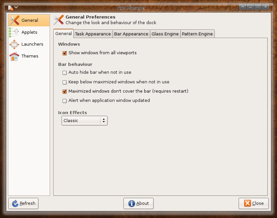This screenshot has height=218, width=277.
Task: Enable Auto hide bar when not in use
Action: tap(64, 73)
